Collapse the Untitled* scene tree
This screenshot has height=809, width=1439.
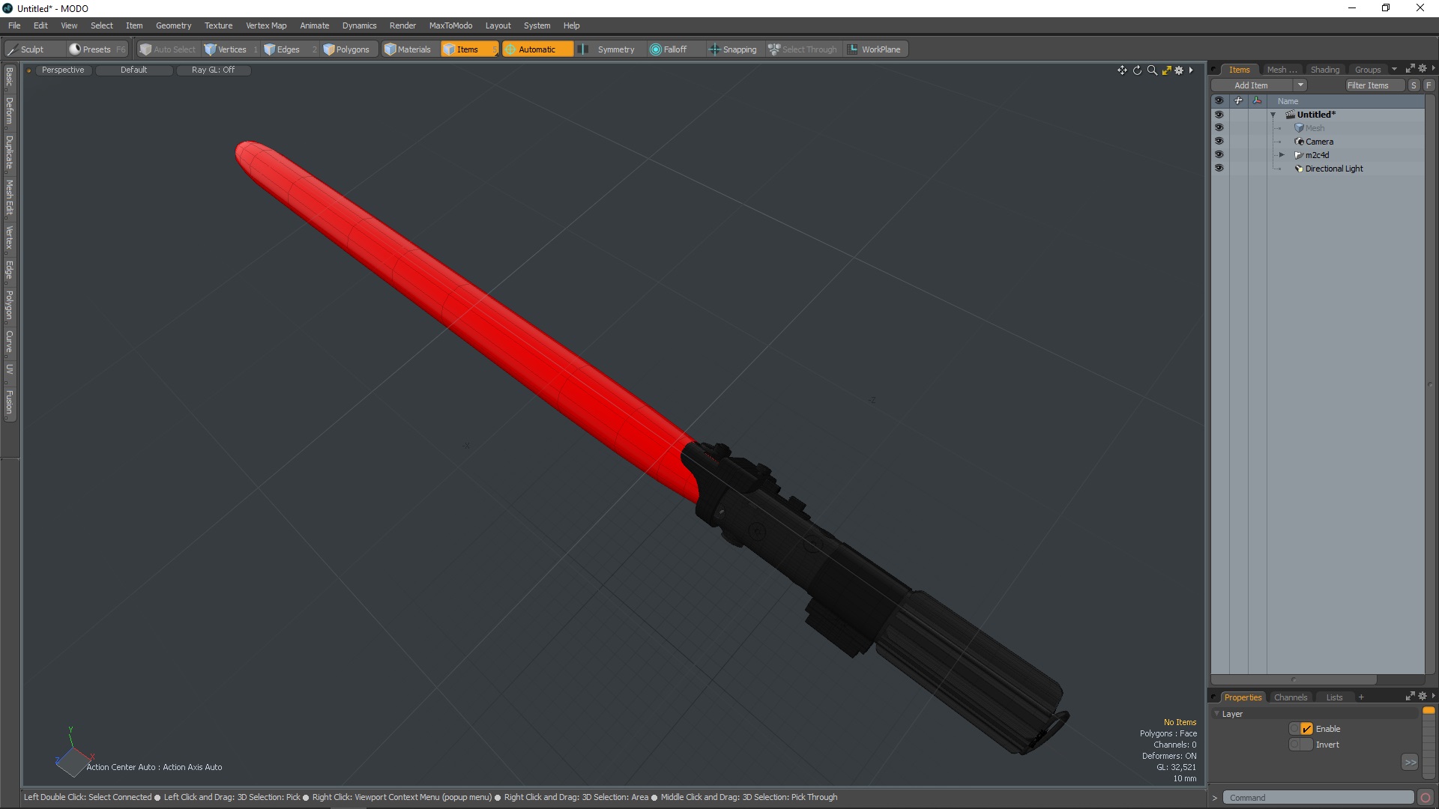pos(1273,115)
